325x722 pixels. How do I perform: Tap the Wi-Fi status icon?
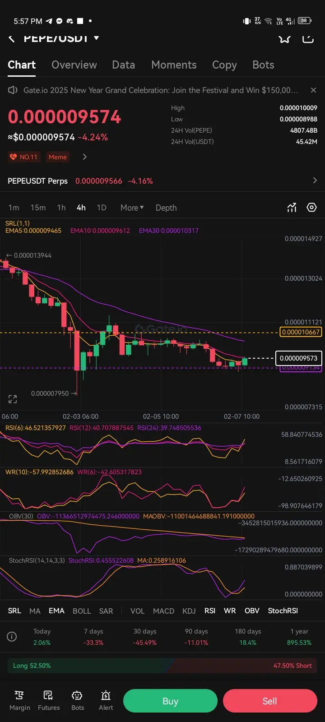point(268,21)
